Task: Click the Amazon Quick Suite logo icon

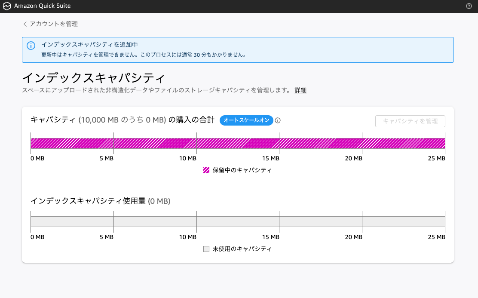Action: 7,6
